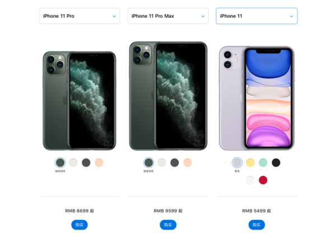Choose yellow color for iPhone 11
This screenshot has width=336, height=242.
(x=250, y=162)
